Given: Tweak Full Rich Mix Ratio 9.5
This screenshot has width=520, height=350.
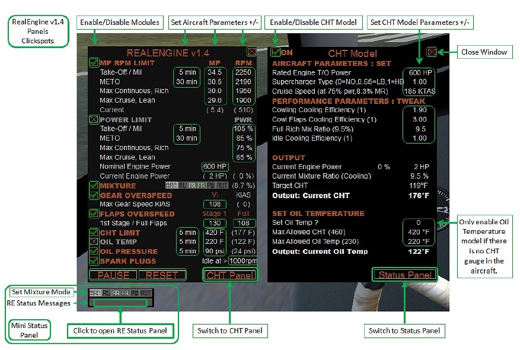Looking at the screenshot, I should click(x=420, y=129).
